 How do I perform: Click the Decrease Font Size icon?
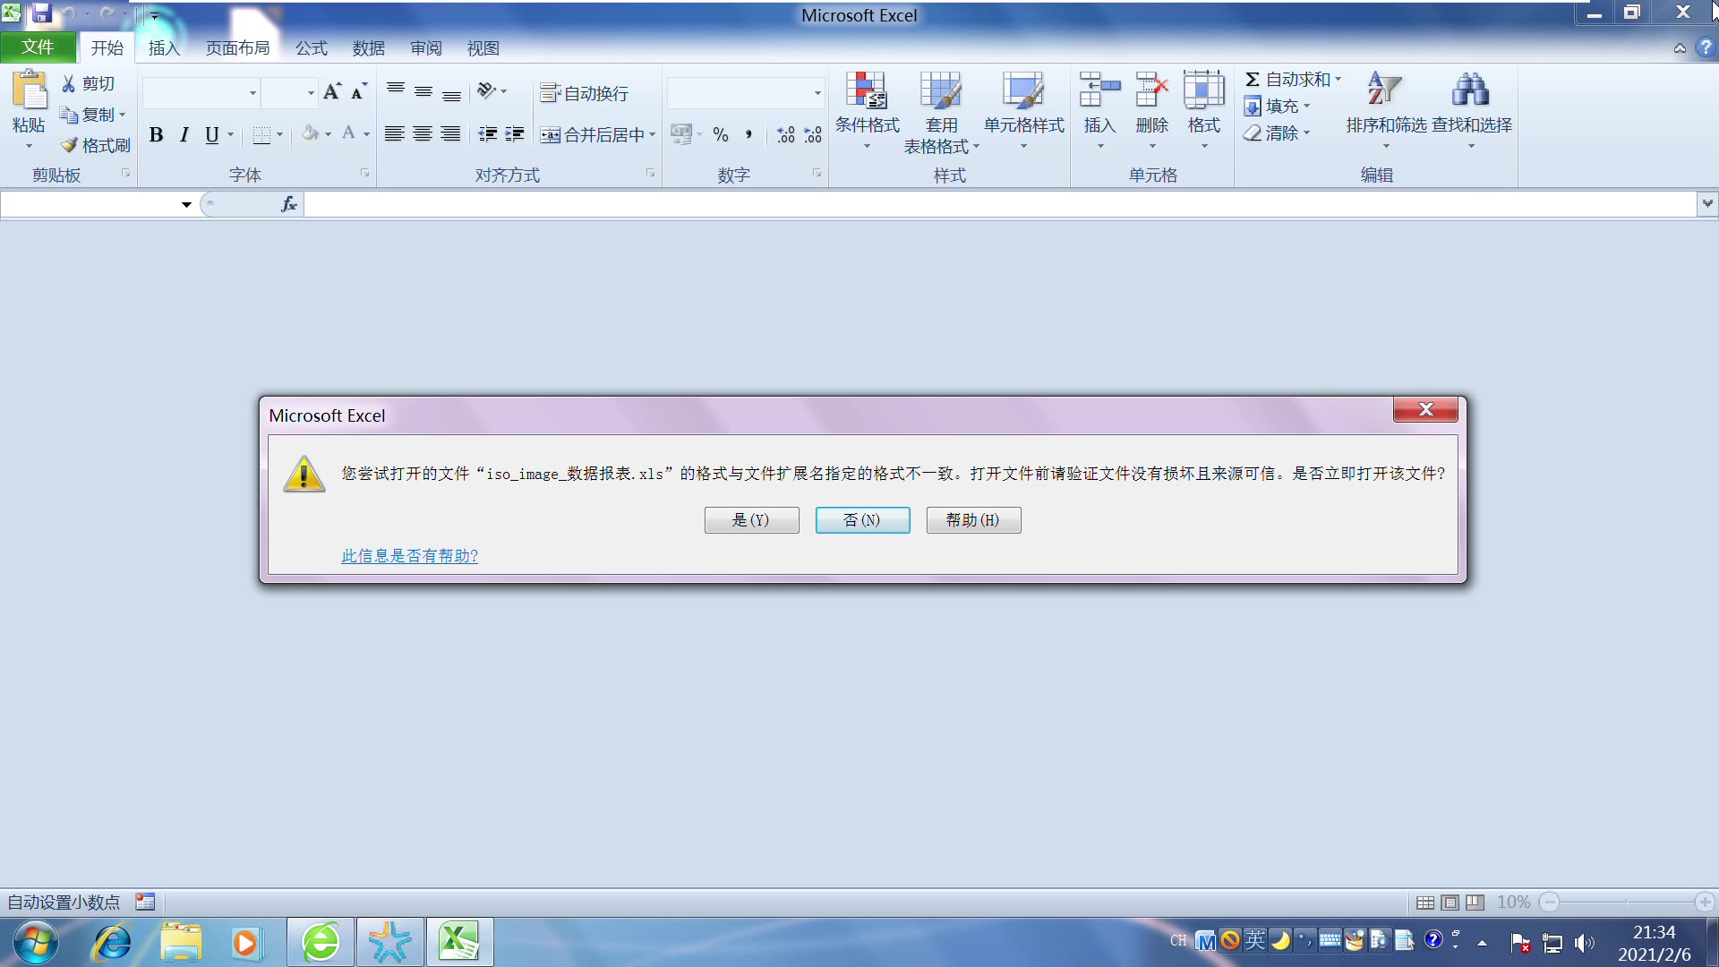tap(359, 92)
